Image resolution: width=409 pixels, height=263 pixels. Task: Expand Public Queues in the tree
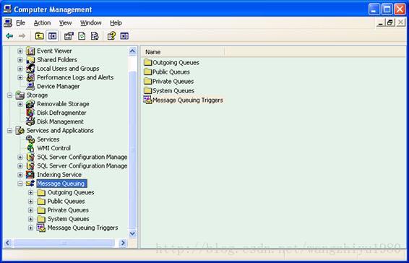click(x=30, y=202)
